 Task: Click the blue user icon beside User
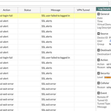[110, 41]
